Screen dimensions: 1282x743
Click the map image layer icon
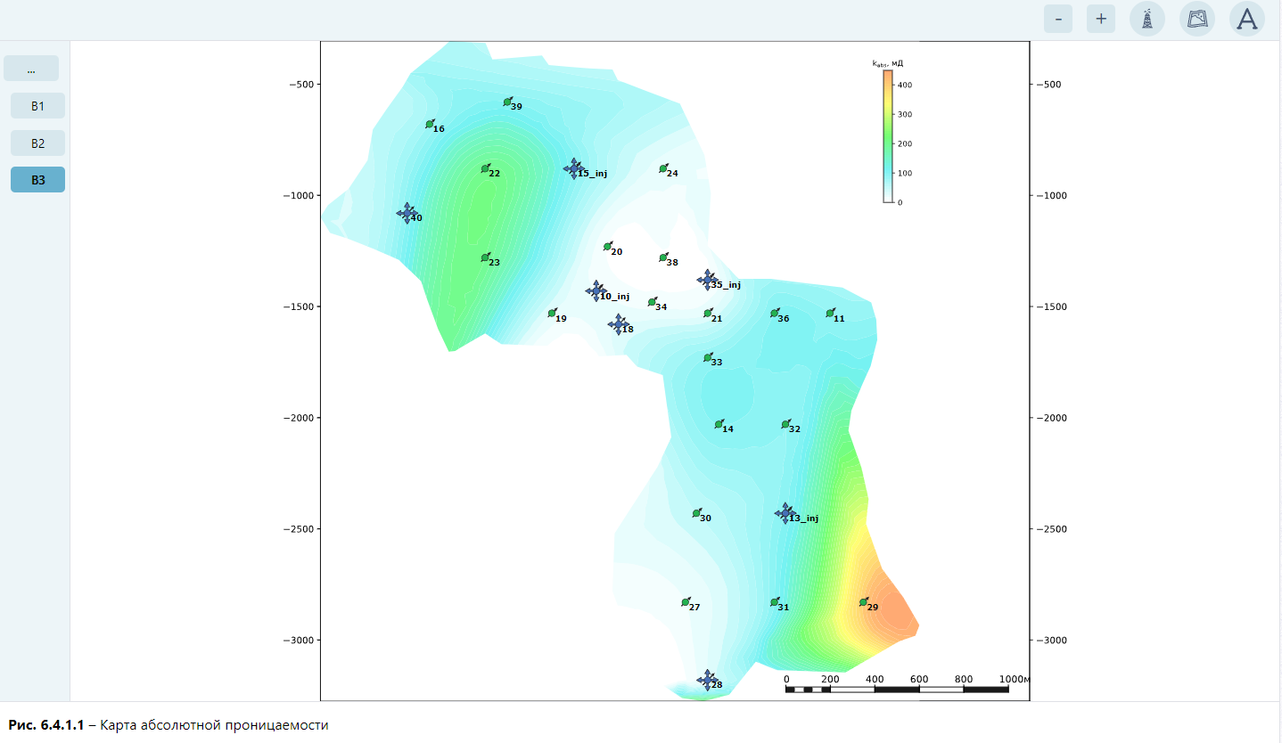[x=1197, y=19]
